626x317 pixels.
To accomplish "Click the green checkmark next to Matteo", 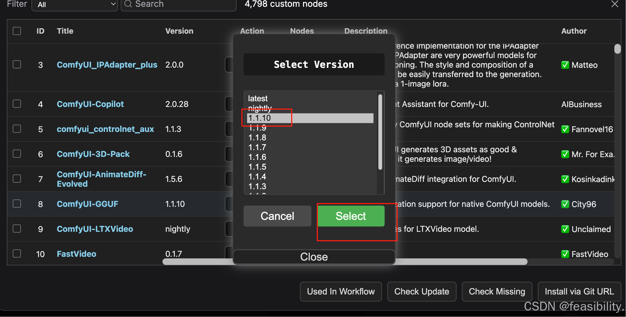I will pyautogui.click(x=565, y=65).
